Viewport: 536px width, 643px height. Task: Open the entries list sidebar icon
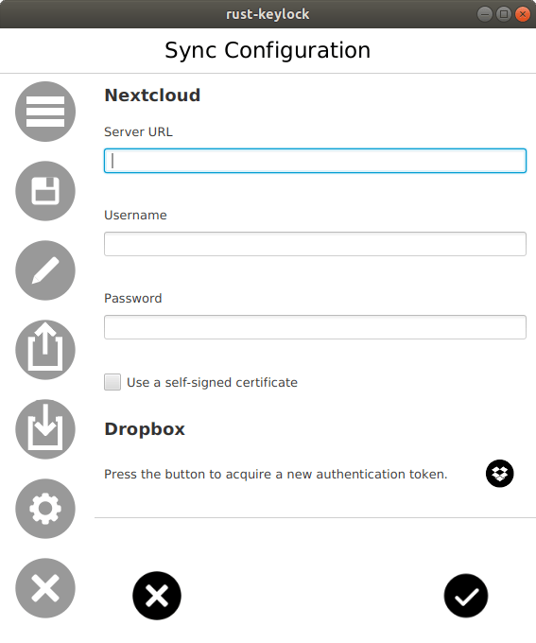coord(45,112)
